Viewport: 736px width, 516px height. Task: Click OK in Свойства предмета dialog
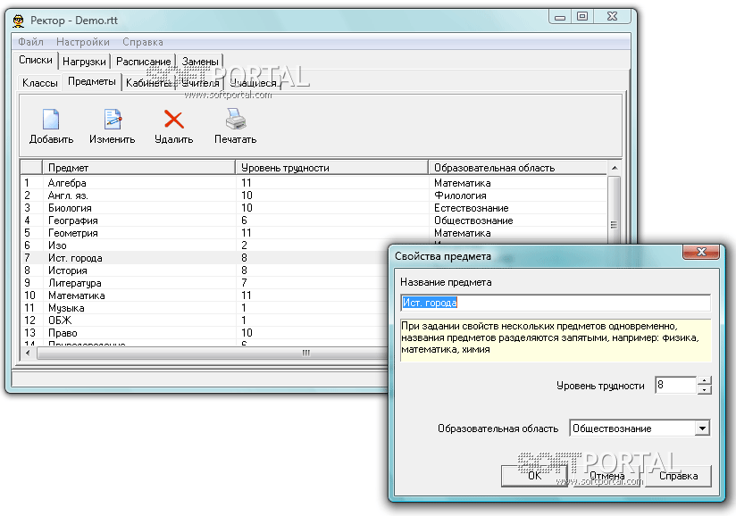(535, 476)
